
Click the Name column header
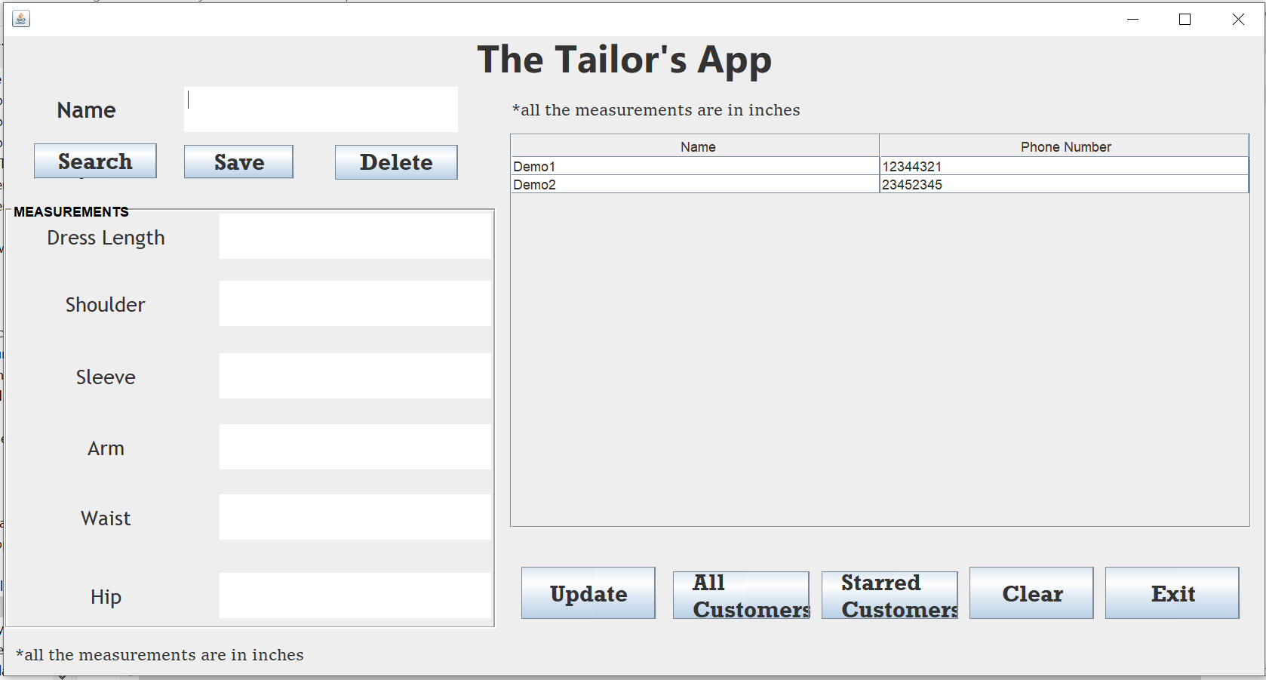[x=694, y=146]
